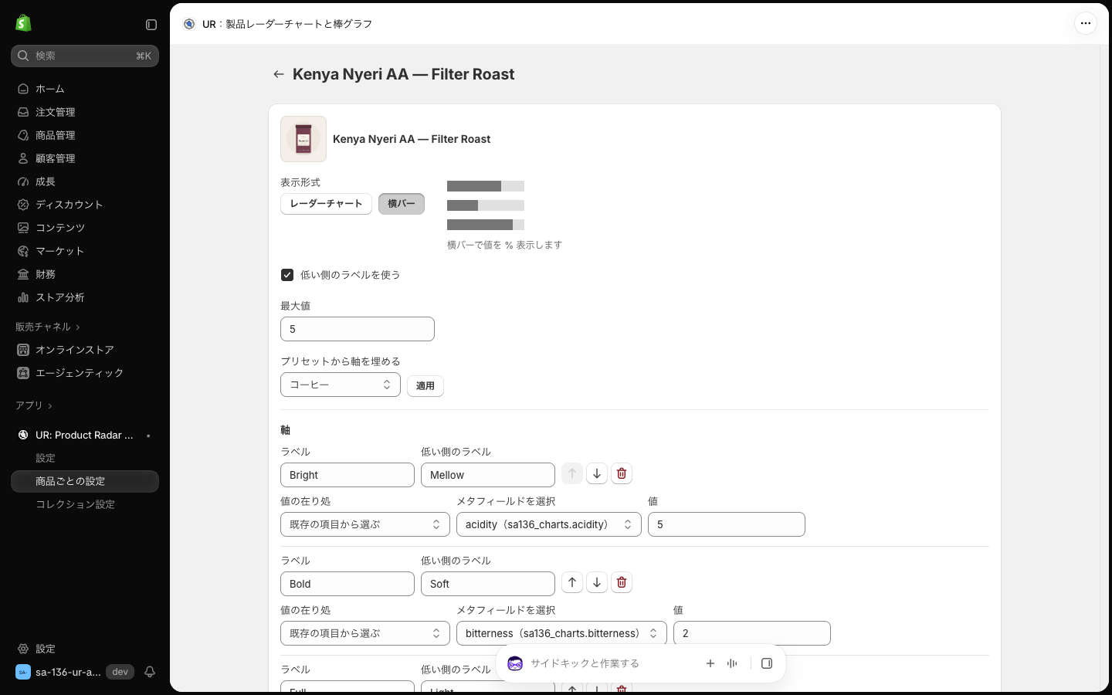Screen dimensions: 1112x695
Task: Go back with the left arrow icon
Action: 279,74
